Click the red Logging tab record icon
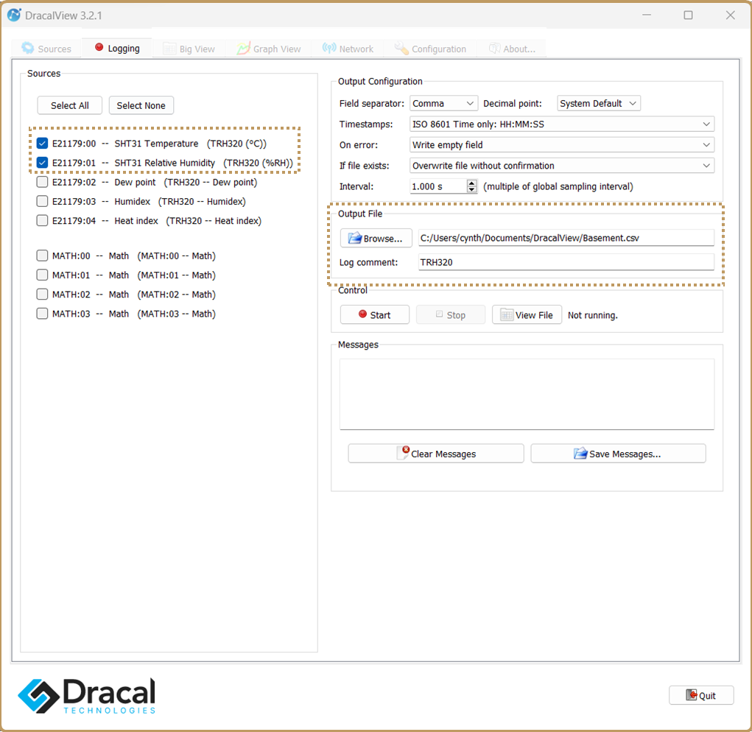The image size is (752, 732). 99,47
